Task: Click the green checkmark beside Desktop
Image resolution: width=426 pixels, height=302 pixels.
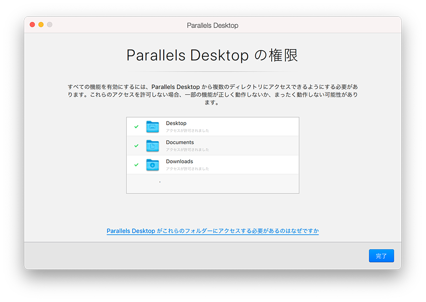Action: [x=136, y=127]
